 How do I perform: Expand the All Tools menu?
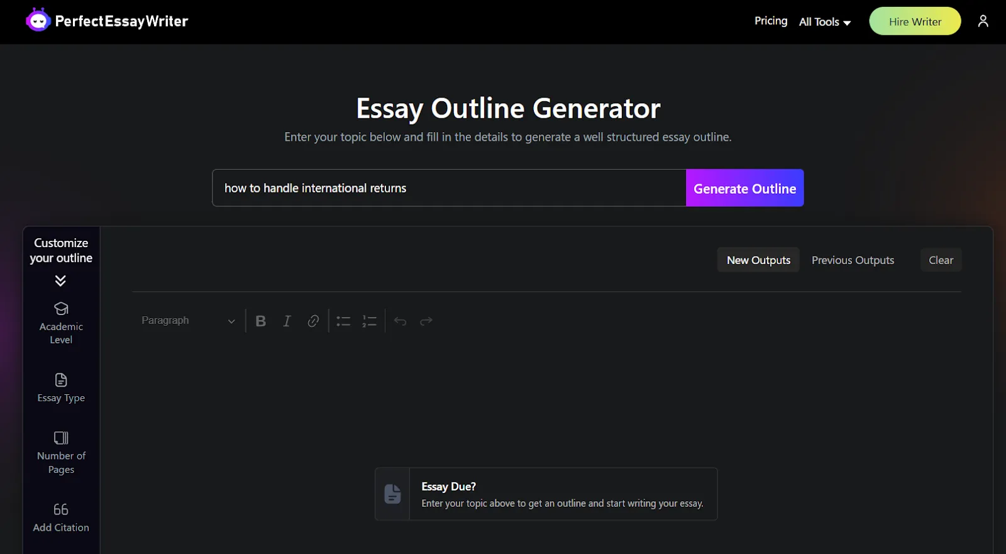(x=825, y=22)
